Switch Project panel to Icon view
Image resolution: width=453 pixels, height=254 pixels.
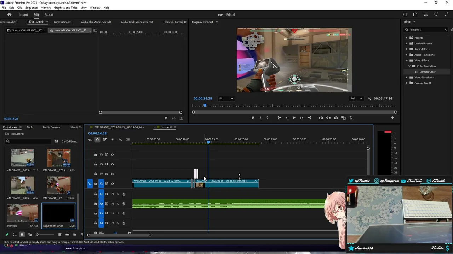click(x=22, y=235)
